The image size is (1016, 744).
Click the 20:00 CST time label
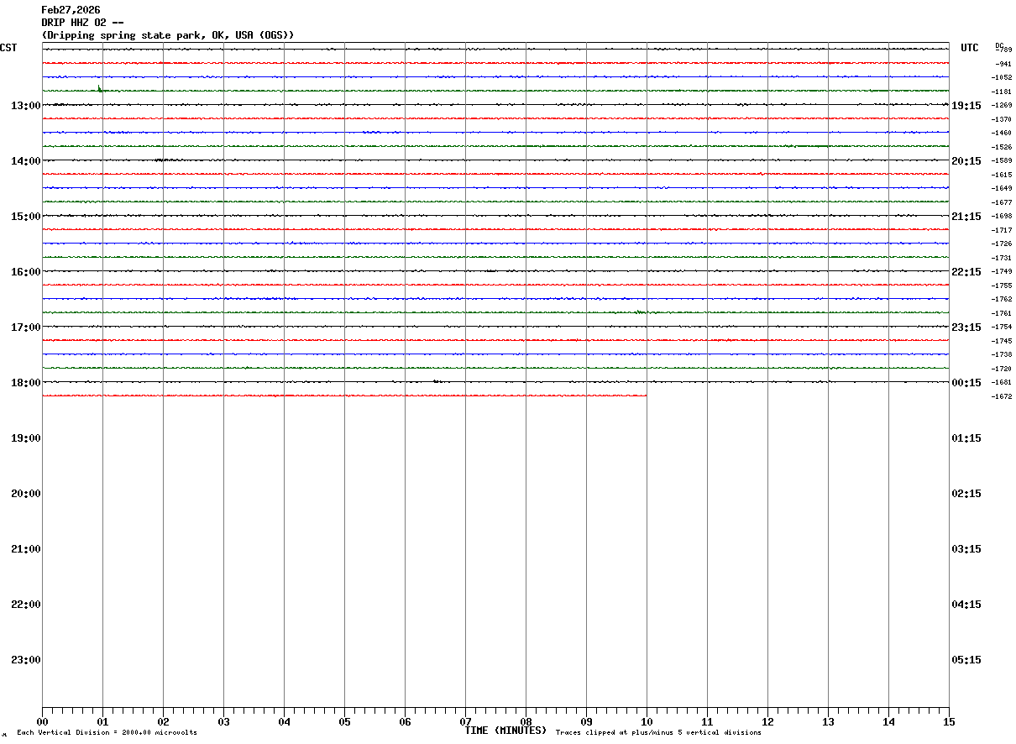(26, 493)
